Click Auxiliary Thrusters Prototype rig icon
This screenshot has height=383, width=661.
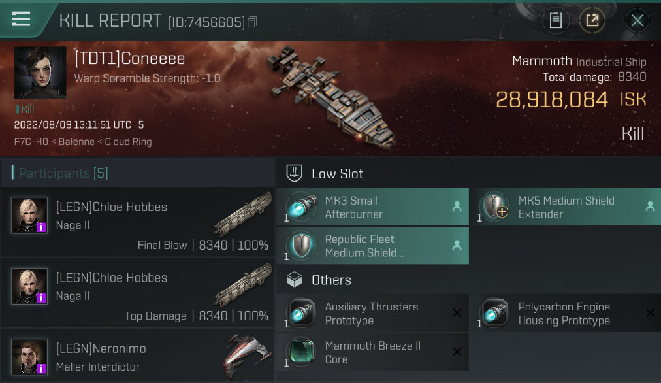coord(301,314)
